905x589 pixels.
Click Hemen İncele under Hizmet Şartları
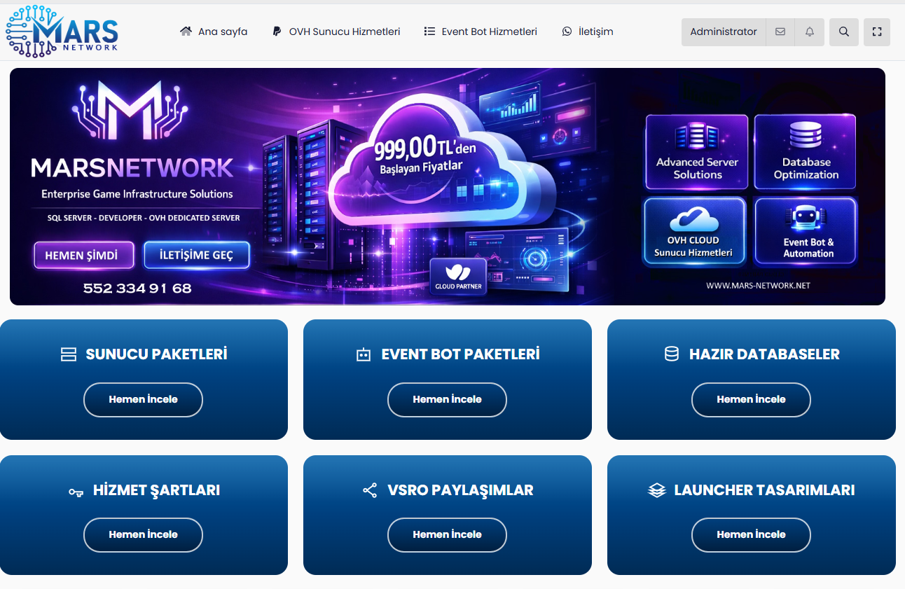click(x=143, y=535)
